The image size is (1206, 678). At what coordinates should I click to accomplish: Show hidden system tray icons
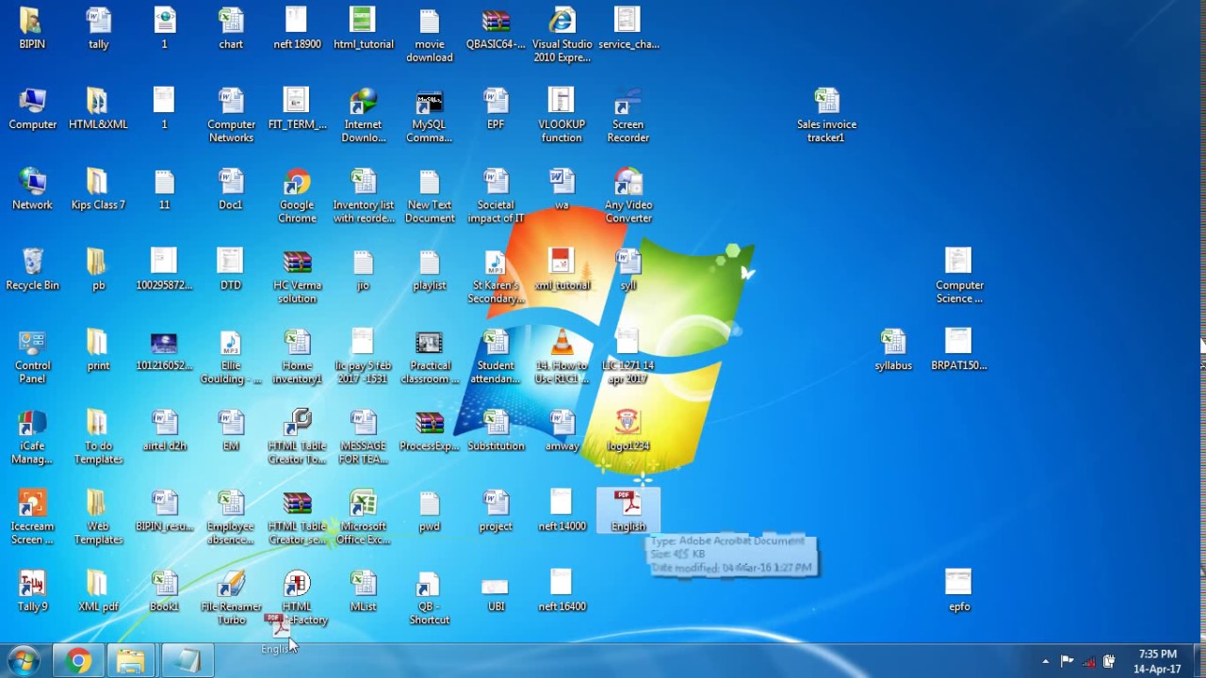1045,661
